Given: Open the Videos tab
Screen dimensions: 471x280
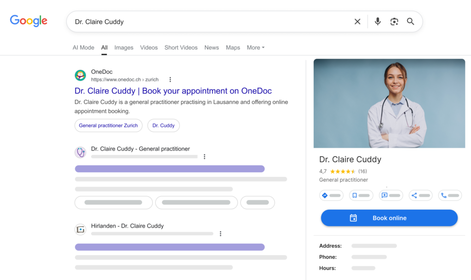Looking at the screenshot, I should click(x=149, y=47).
